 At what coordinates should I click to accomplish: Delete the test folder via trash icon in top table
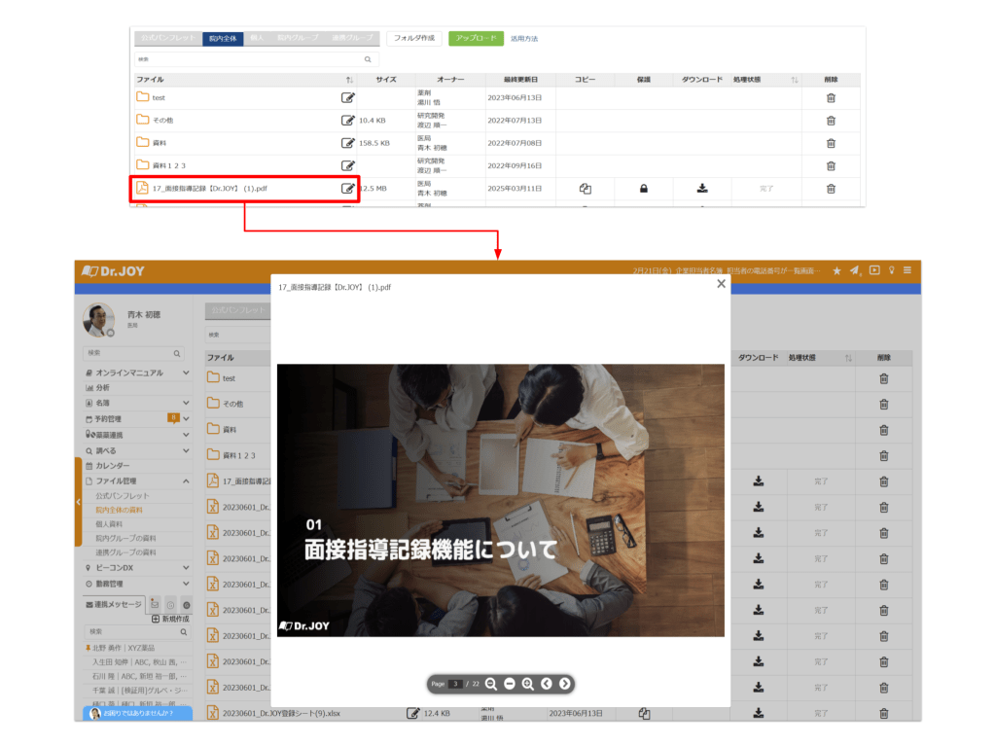tap(830, 97)
